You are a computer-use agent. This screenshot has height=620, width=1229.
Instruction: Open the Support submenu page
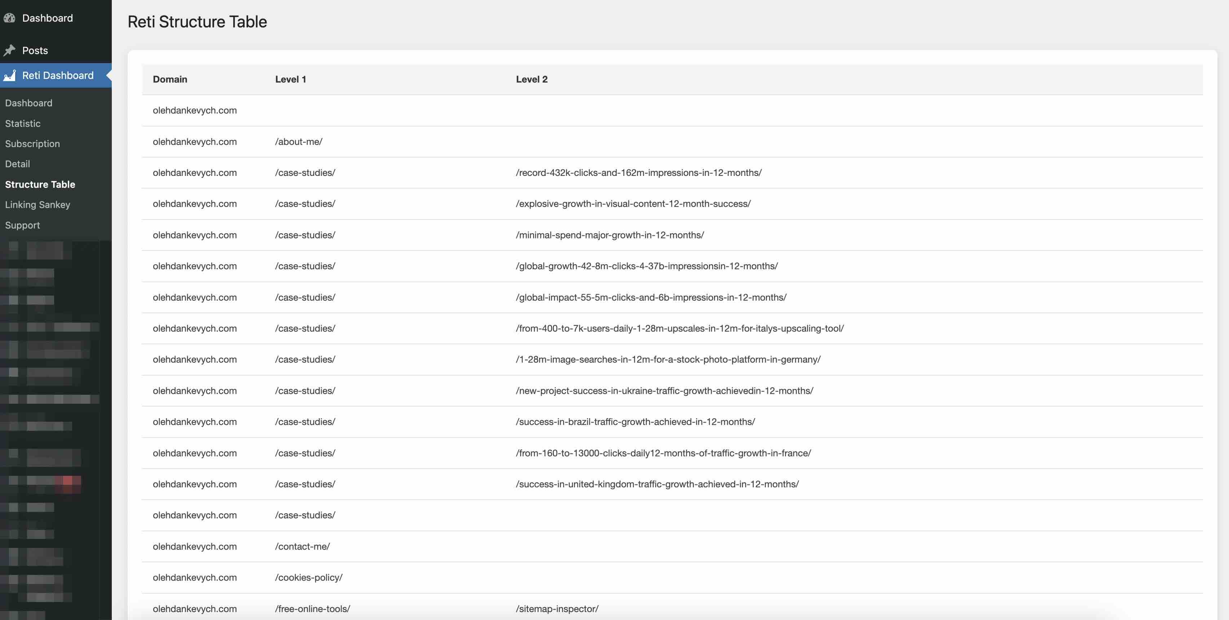point(22,225)
